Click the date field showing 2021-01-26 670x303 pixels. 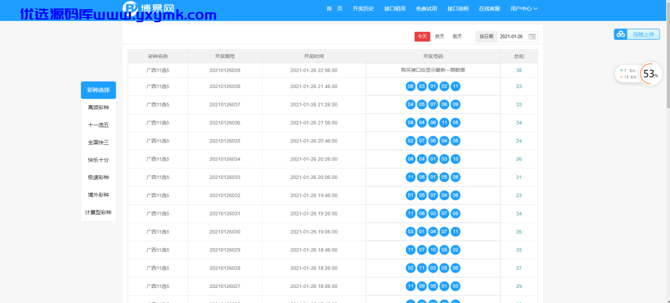click(x=517, y=37)
